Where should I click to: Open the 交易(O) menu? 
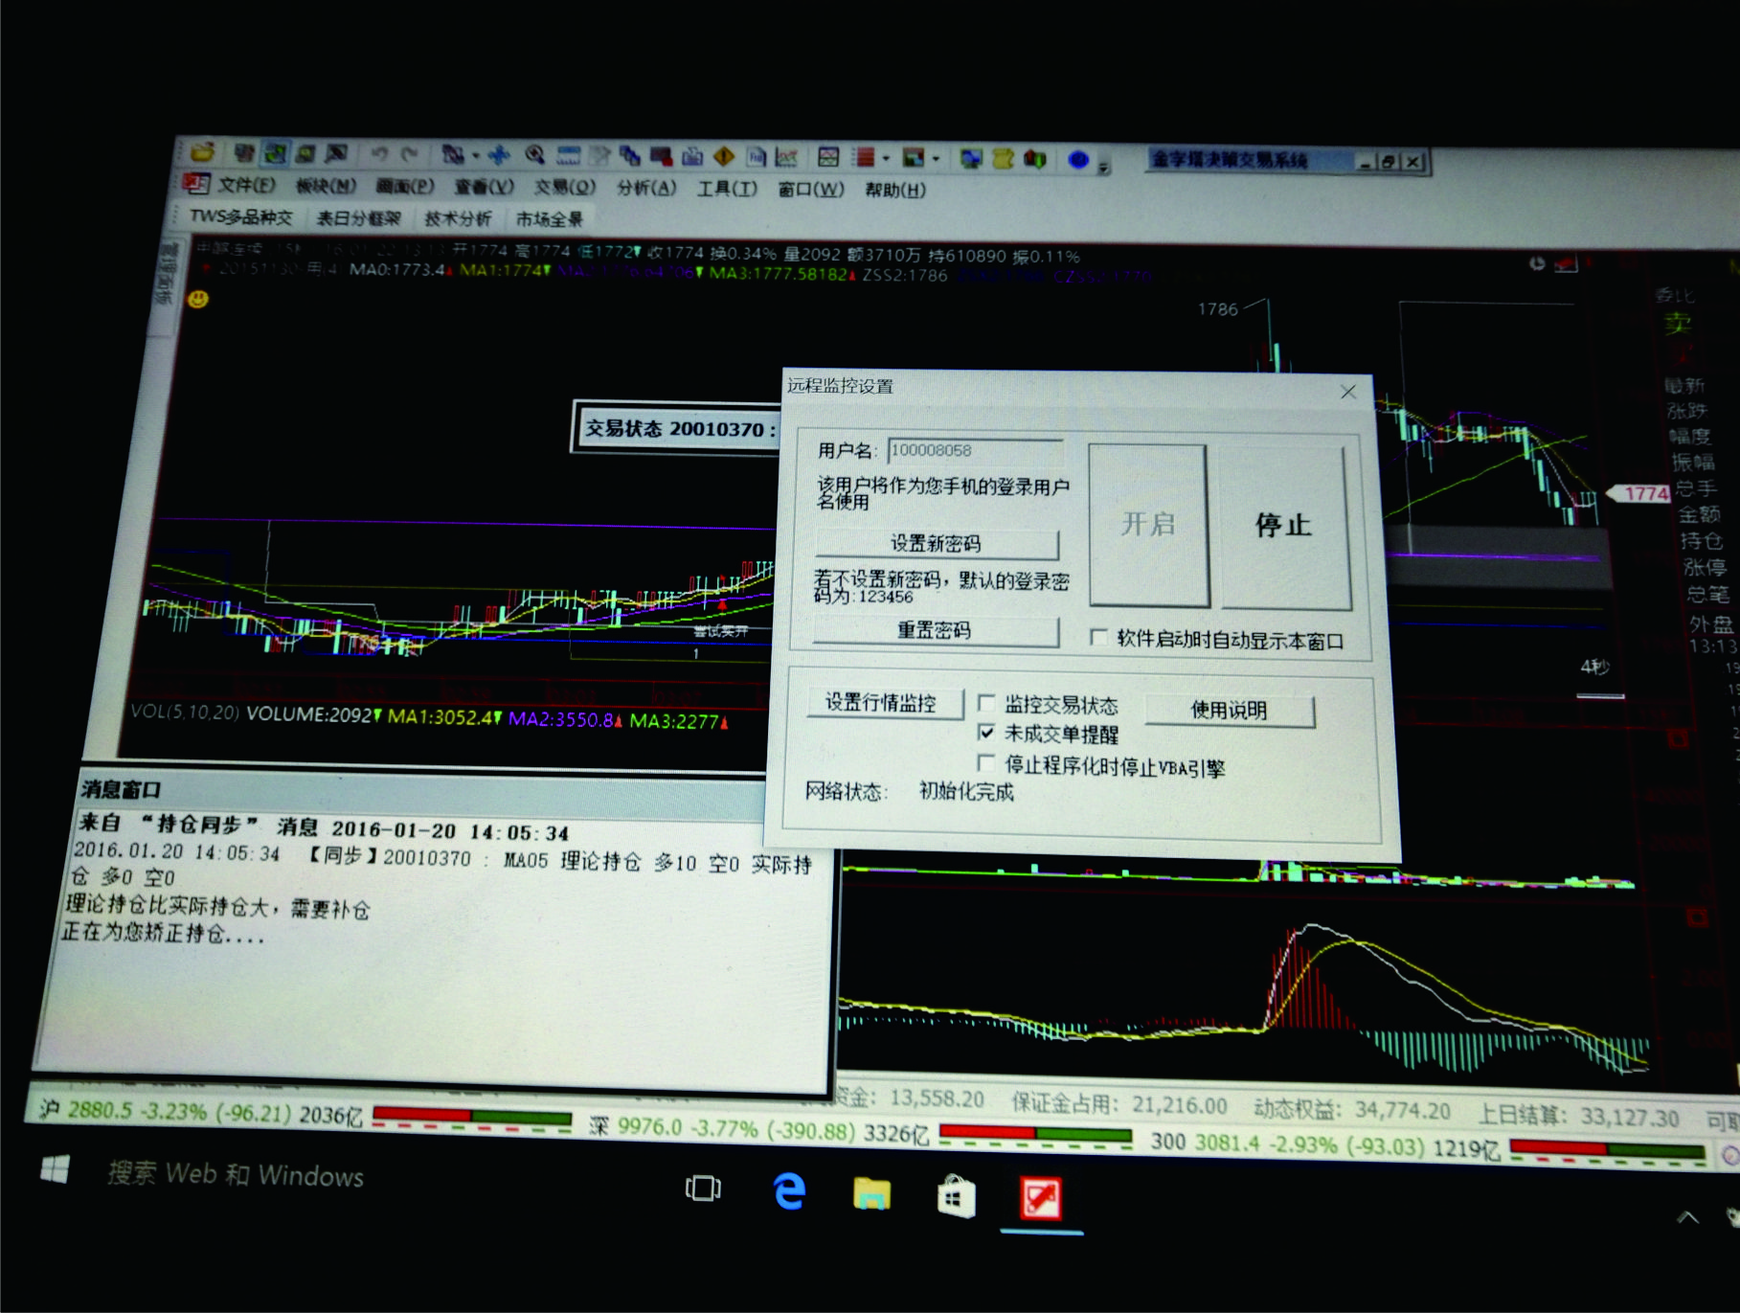[x=564, y=187]
